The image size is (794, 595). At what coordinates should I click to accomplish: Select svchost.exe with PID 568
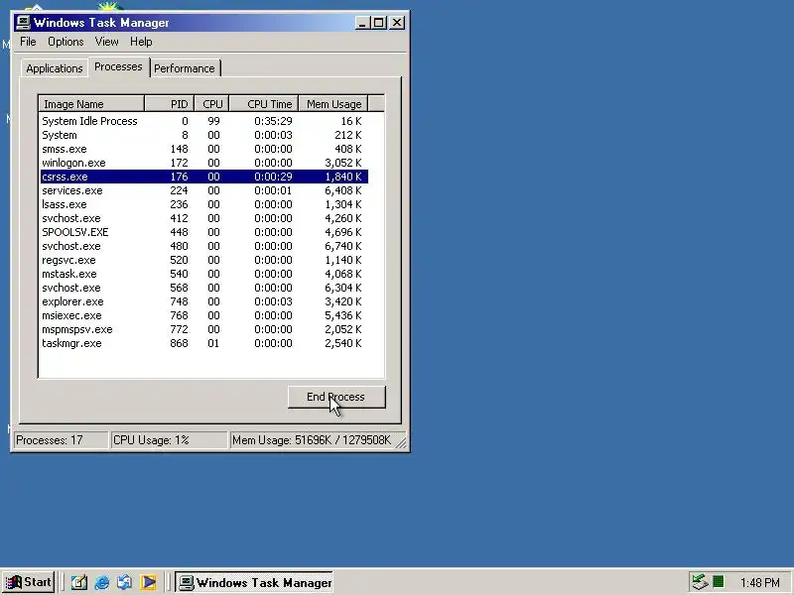pos(204,288)
